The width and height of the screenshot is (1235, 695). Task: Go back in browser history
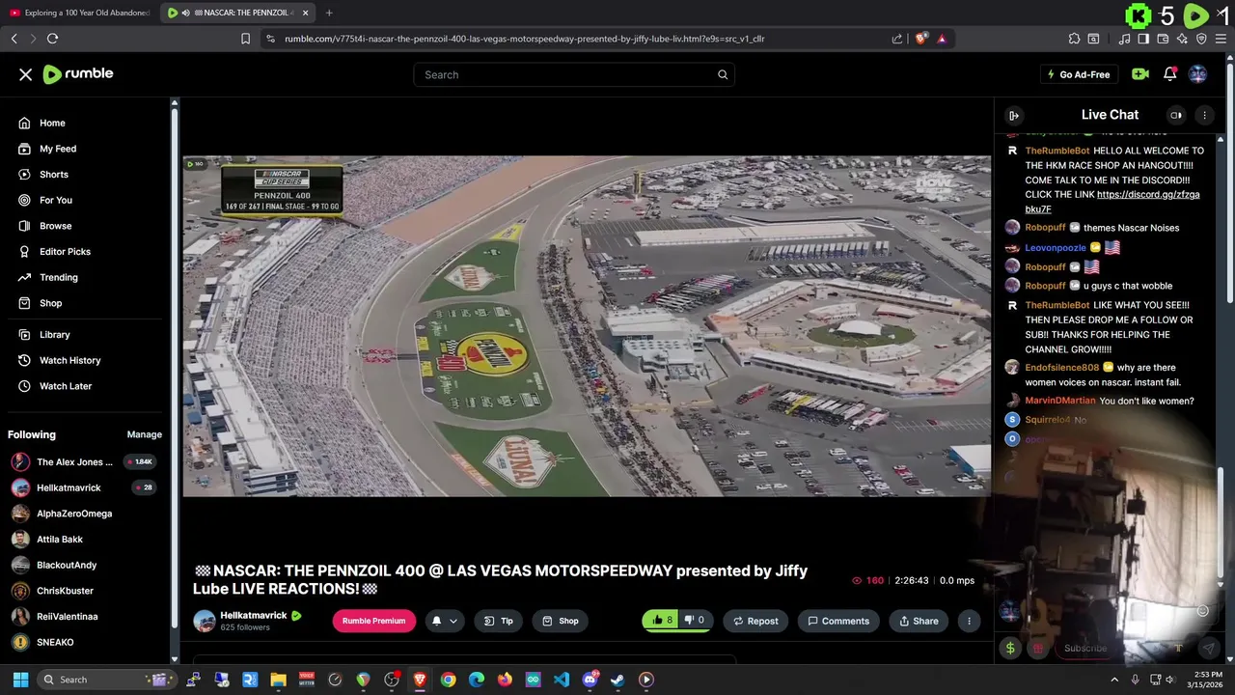[x=14, y=39]
